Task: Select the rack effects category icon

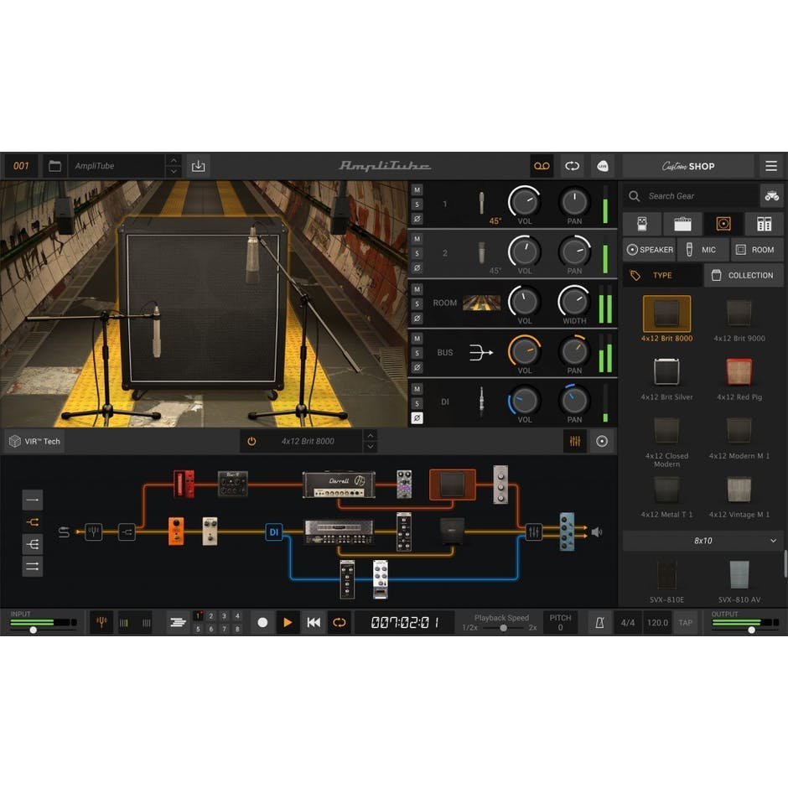Action: (x=763, y=223)
